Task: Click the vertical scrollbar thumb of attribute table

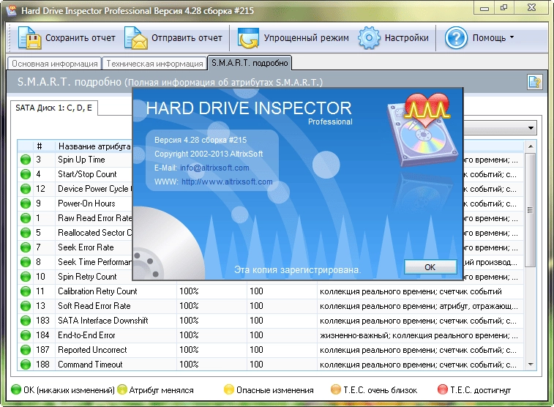Action: point(531,210)
